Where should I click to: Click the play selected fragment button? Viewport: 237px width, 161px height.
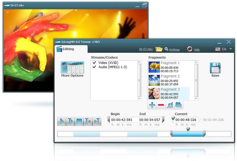tap(70, 121)
